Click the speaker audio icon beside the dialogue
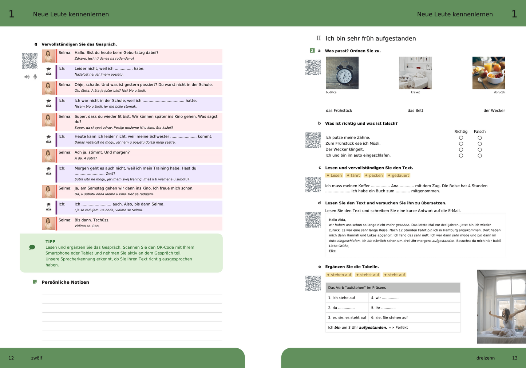The height and width of the screenshot is (368, 526). (27, 77)
